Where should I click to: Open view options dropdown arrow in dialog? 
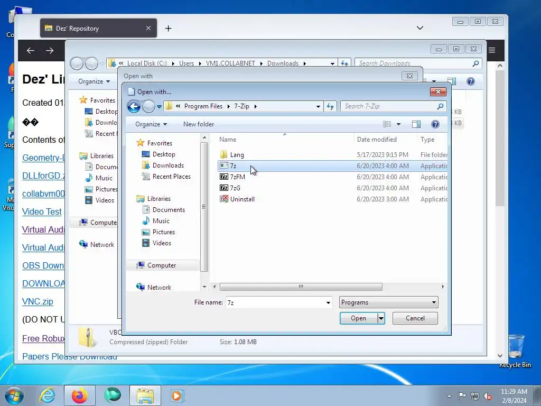398,124
